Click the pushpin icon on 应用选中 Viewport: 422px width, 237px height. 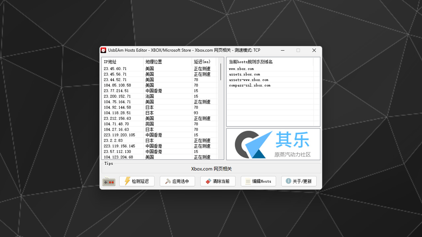coord(168,181)
